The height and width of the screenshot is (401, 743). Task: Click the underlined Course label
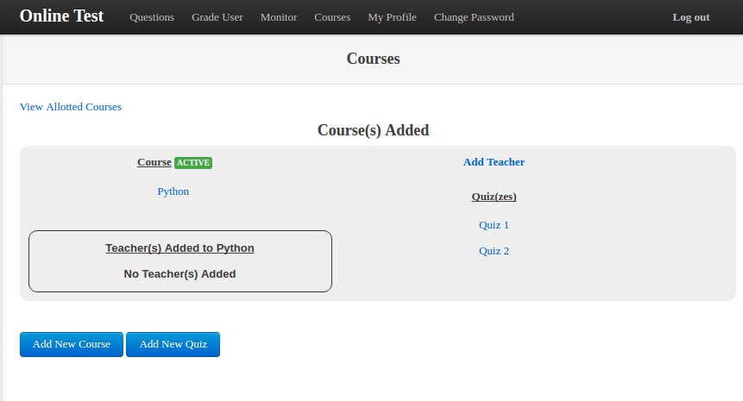pyautogui.click(x=154, y=162)
